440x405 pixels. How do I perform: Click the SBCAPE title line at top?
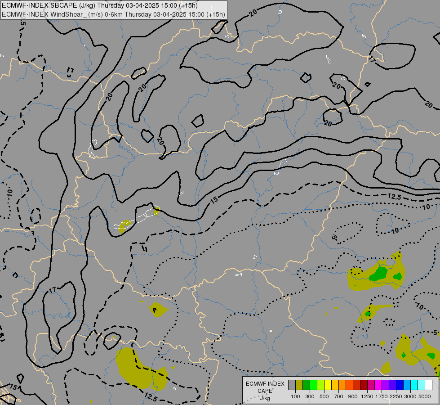100,5
